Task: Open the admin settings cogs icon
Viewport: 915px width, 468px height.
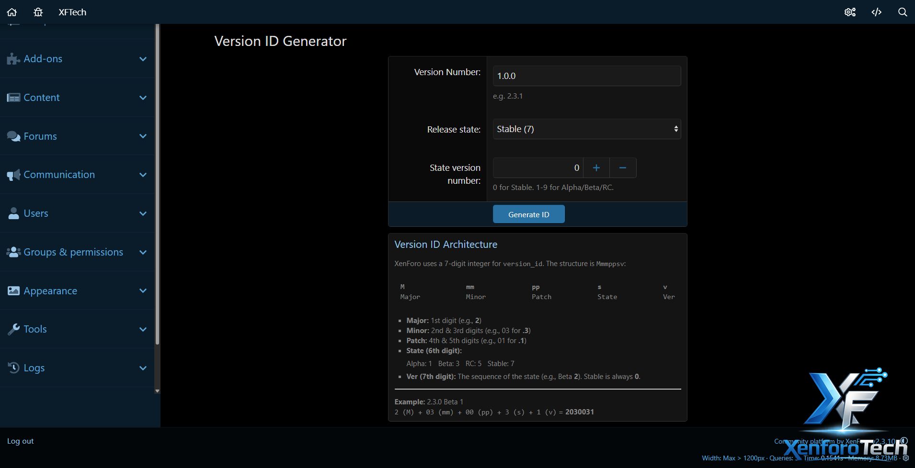Action: (x=850, y=12)
